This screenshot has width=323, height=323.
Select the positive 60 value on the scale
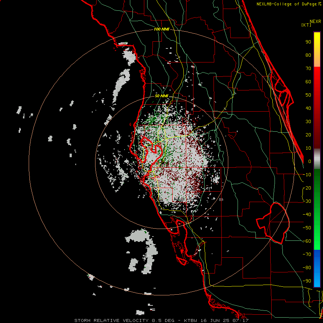point(308,81)
